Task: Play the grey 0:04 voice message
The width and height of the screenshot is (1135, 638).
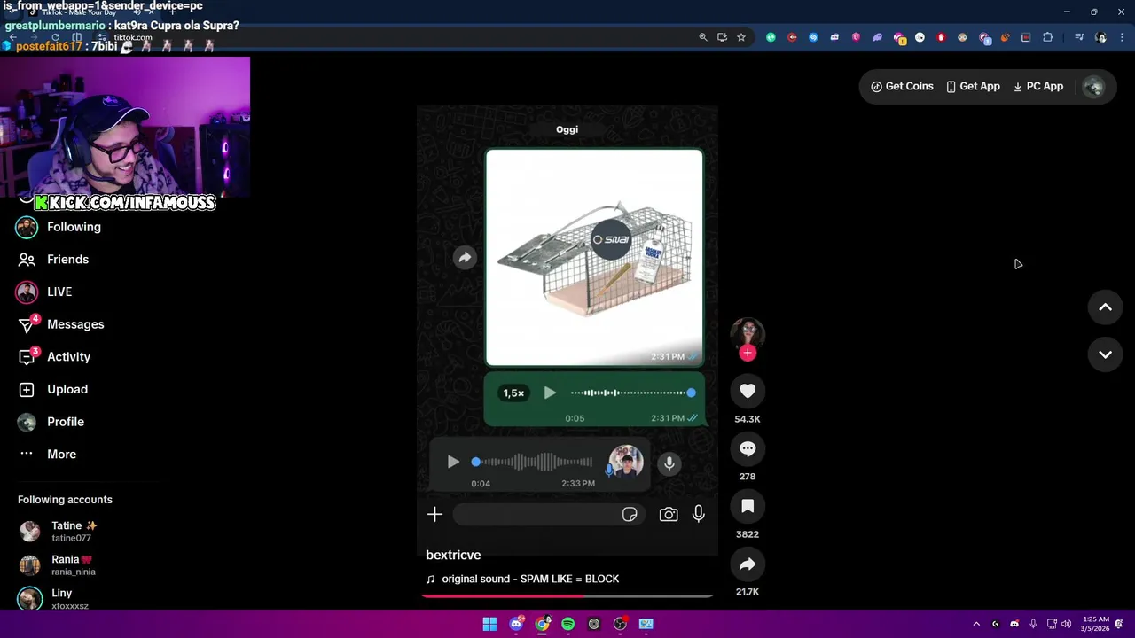Action: [x=453, y=462]
